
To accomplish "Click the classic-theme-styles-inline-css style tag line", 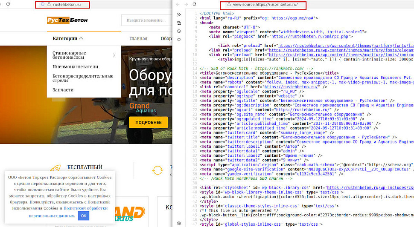I will 269,206.
